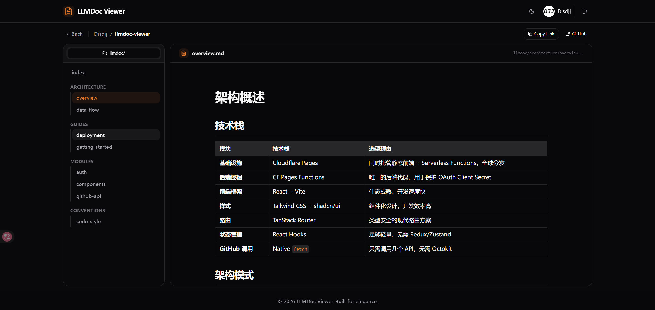This screenshot has width=655, height=310.
Task: Open the auth module doc
Action: click(81, 172)
